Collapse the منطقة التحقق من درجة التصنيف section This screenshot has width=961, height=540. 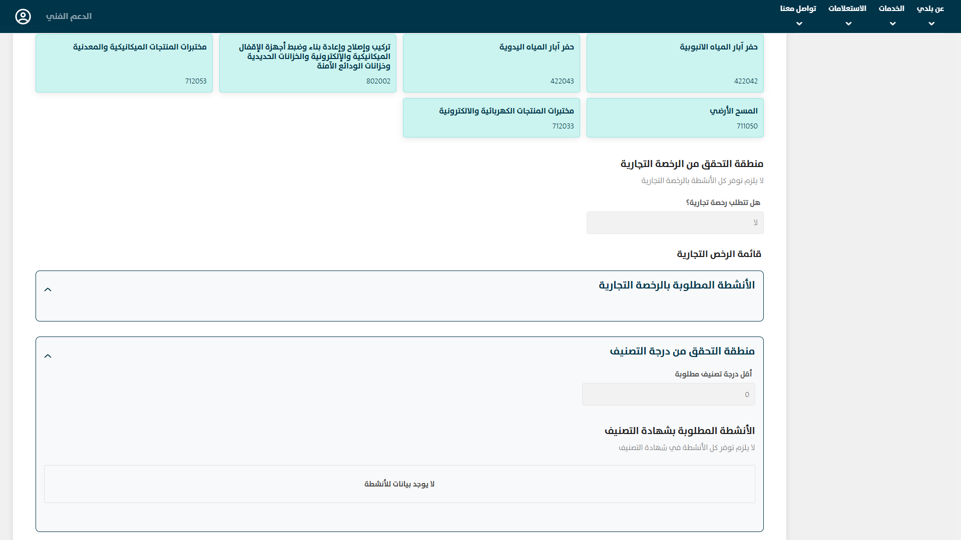pos(48,356)
